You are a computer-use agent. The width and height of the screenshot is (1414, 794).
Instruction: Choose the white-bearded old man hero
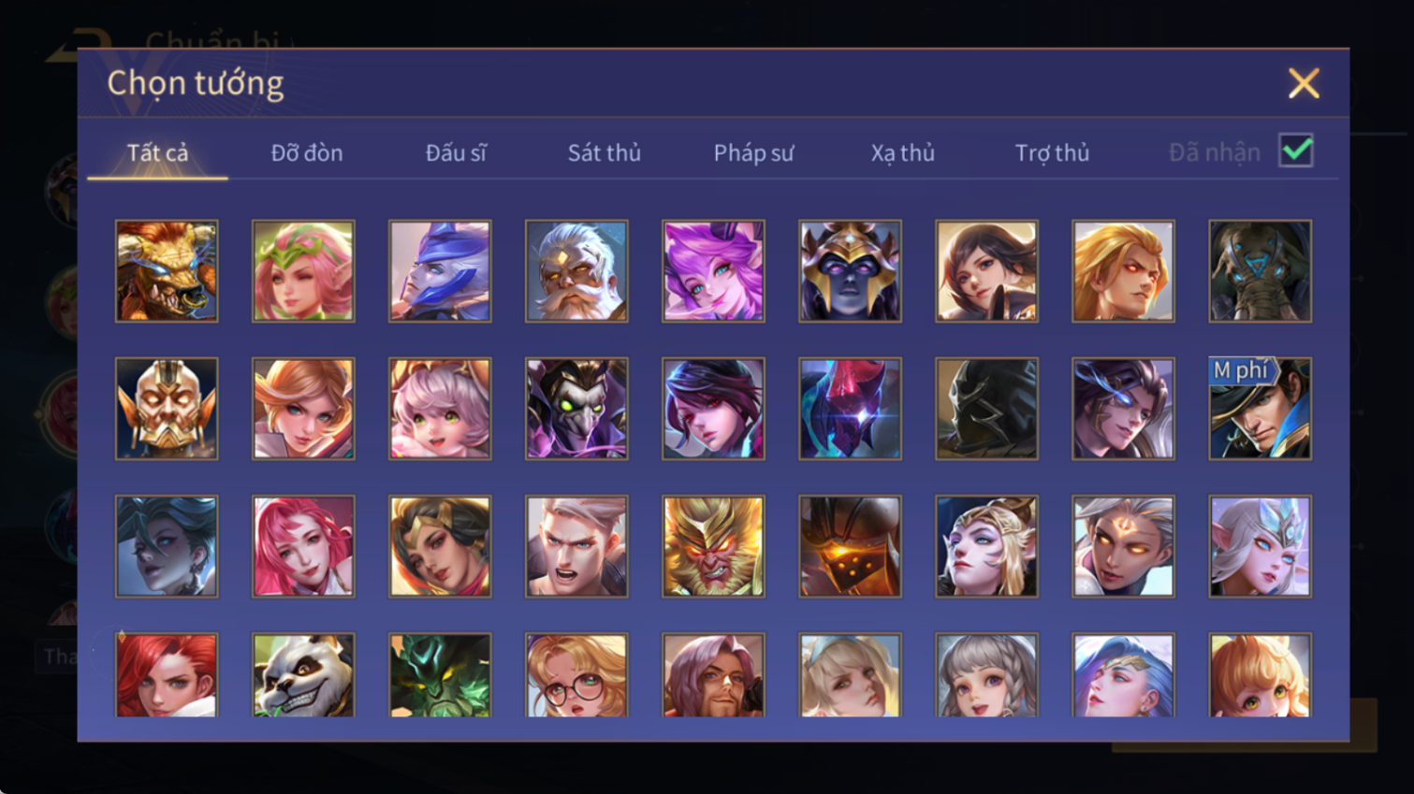[x=576, y=271]
